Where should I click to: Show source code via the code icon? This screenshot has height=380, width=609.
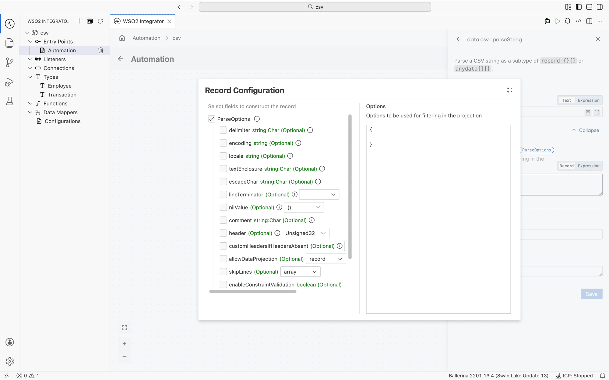(579, 21)
